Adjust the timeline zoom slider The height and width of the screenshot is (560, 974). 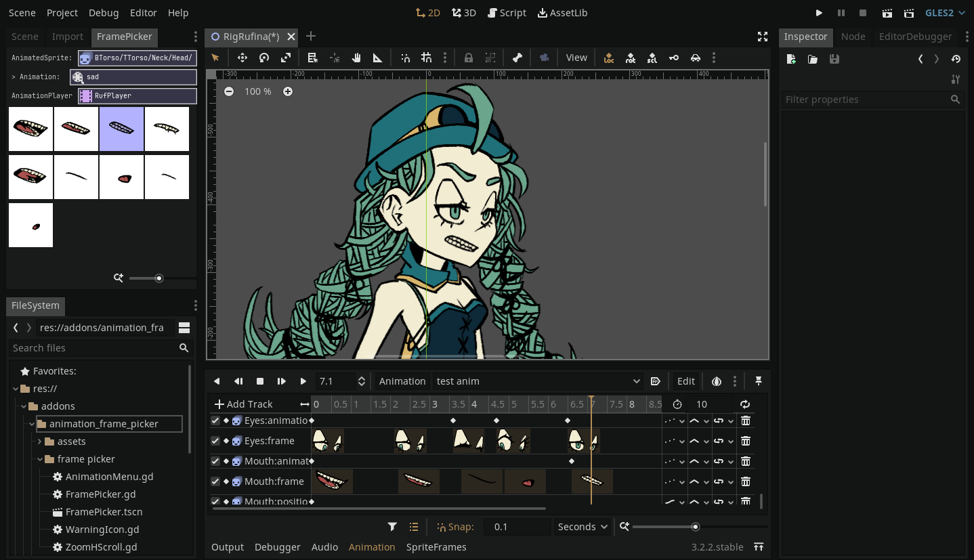click(x=696, y=527)
